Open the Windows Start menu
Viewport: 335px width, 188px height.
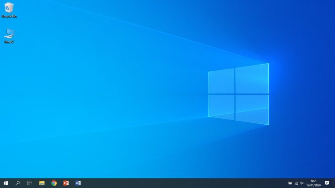6,183
